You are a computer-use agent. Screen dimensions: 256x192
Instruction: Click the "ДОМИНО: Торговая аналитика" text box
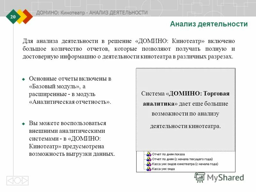(x=185, y=109)
